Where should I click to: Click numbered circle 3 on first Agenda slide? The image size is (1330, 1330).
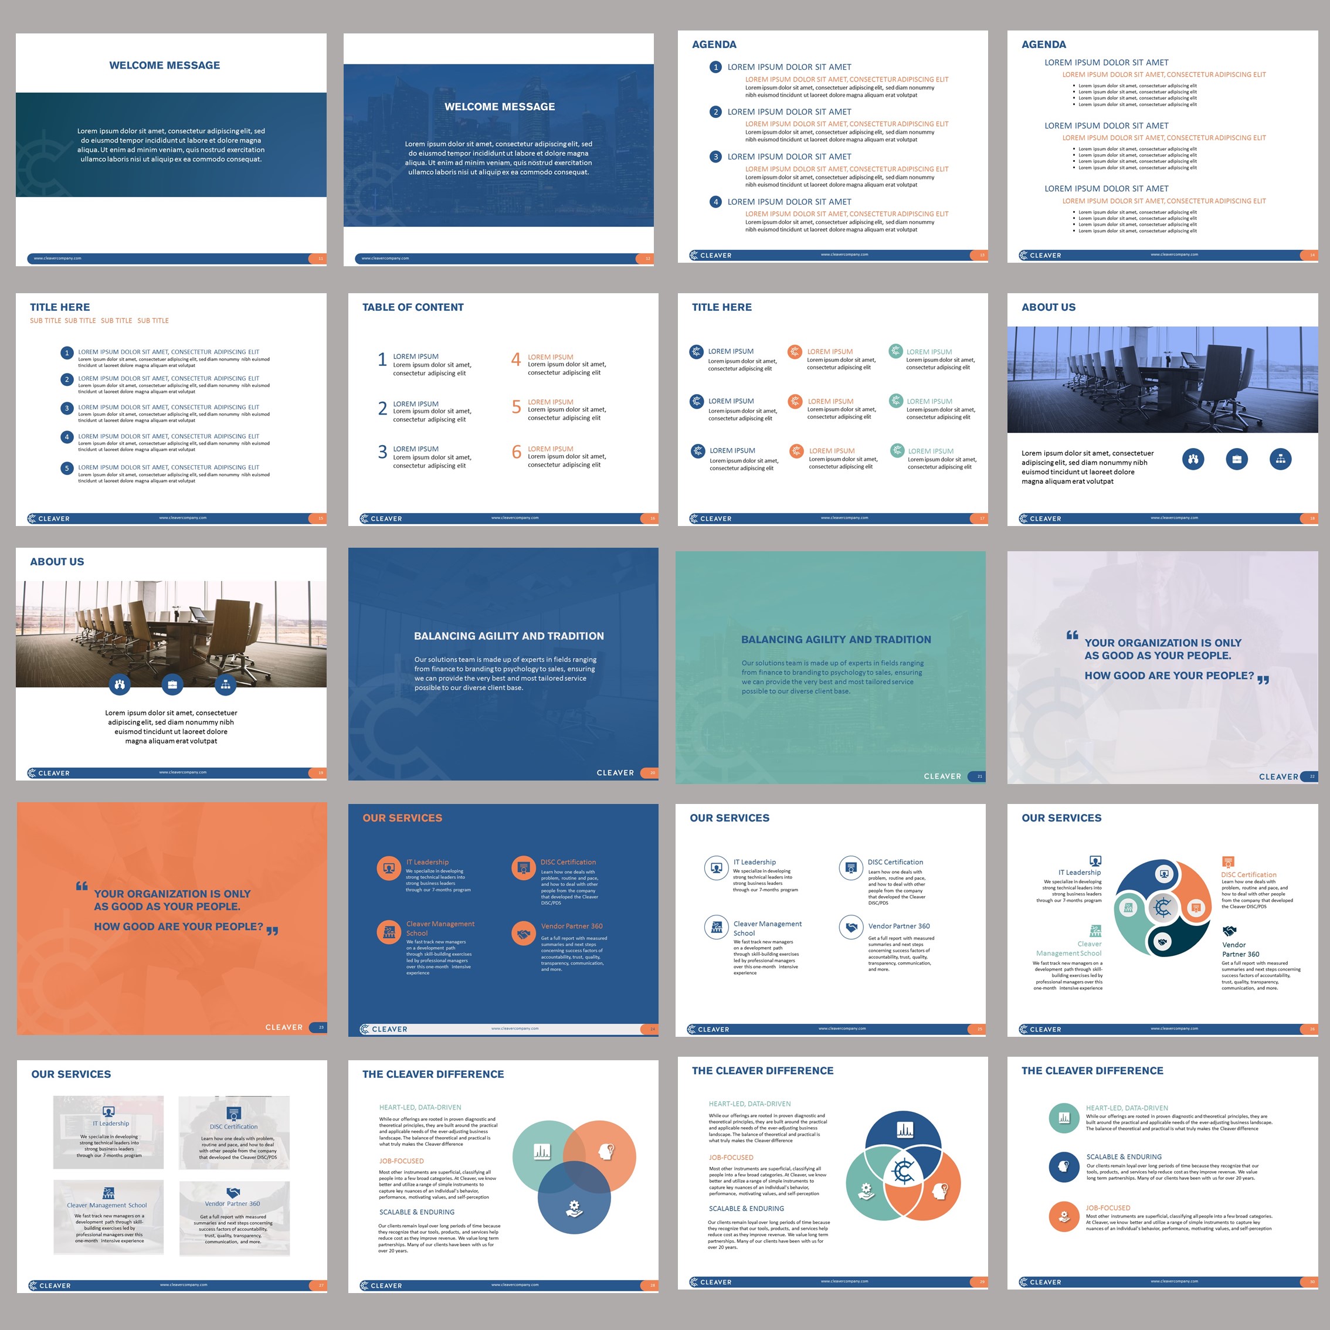click(x=715, y=157)
